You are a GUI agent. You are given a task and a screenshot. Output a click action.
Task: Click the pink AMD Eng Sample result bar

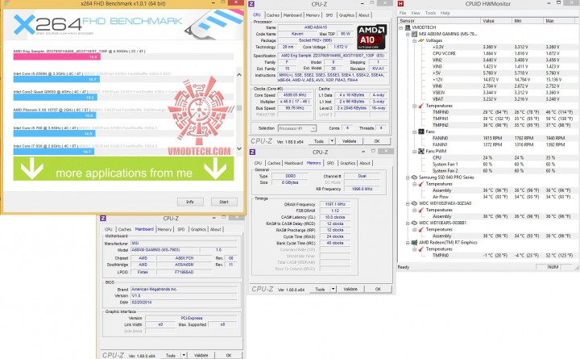[x=56, y=57]
